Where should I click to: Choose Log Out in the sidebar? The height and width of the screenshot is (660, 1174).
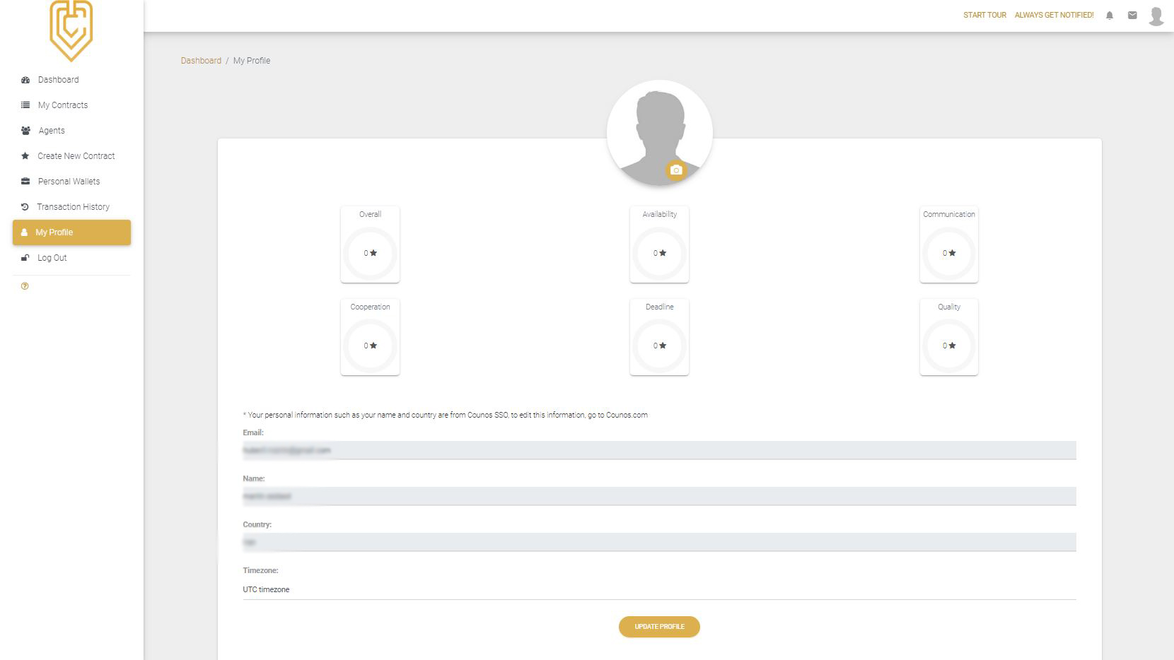pos(71,258)
